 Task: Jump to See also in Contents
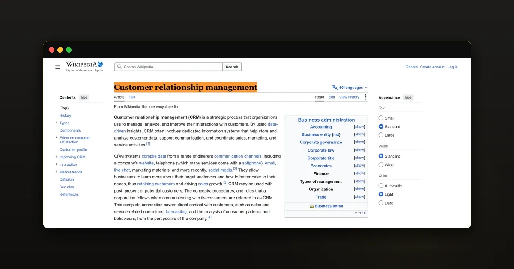point(66,187)
